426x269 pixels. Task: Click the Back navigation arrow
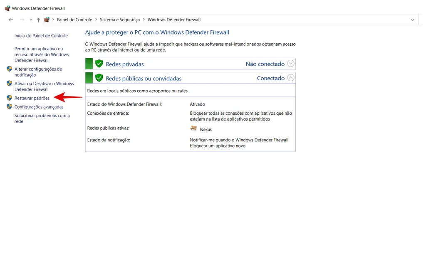[x=11, y=20]
